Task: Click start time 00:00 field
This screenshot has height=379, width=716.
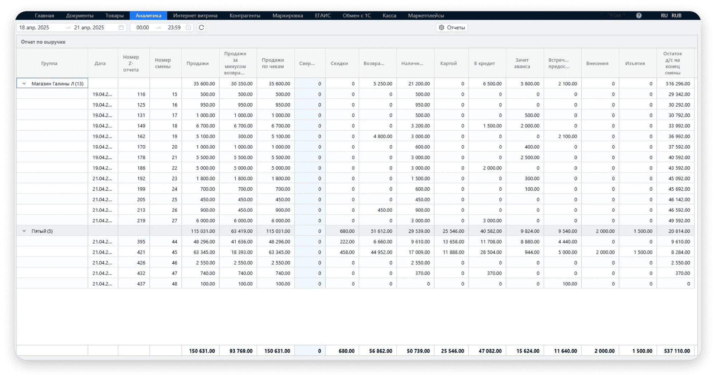Action: [143, 28]
